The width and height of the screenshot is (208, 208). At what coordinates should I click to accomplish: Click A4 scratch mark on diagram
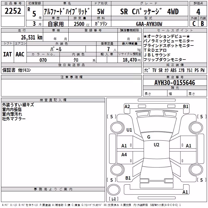tap(124, 155)
